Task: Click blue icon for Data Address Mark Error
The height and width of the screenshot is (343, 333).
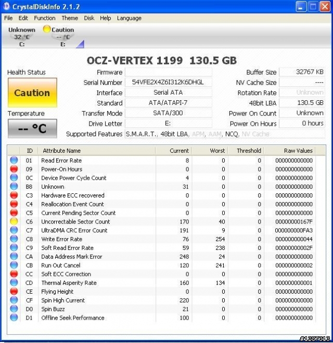Action: (x=14, y=256)
